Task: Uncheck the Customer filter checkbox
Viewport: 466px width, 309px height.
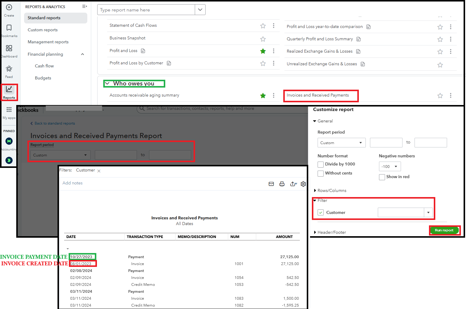Action: pos(321,213)
